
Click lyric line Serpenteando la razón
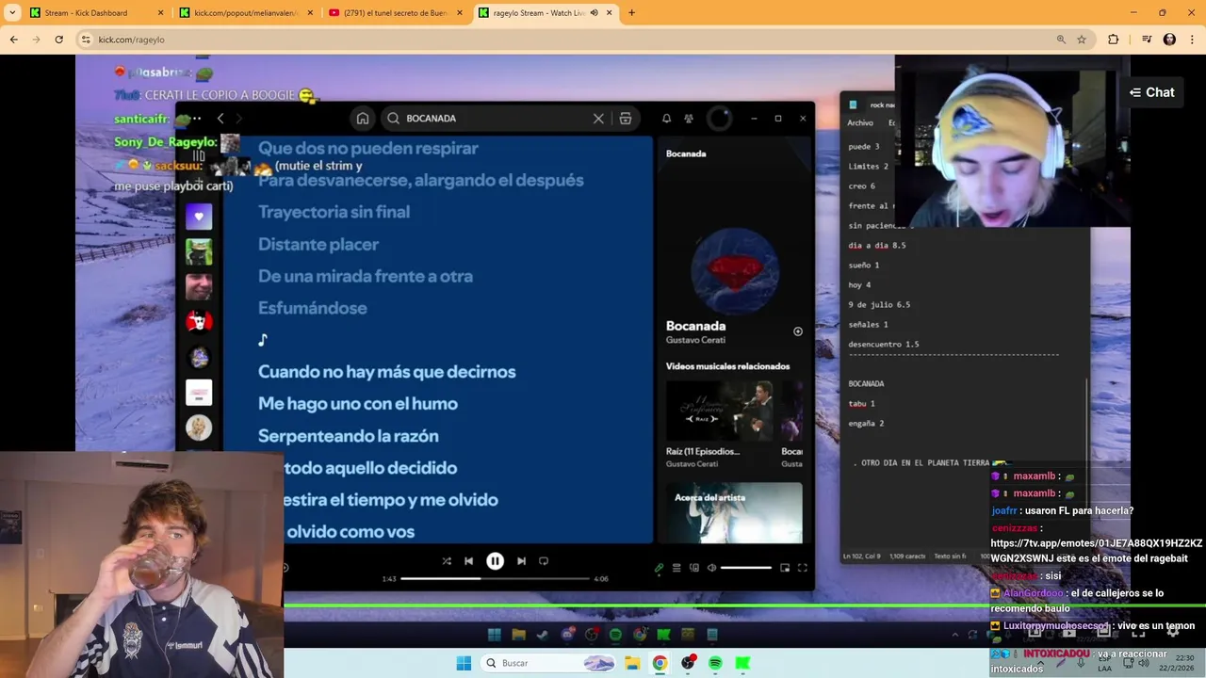tap(348, 436)
